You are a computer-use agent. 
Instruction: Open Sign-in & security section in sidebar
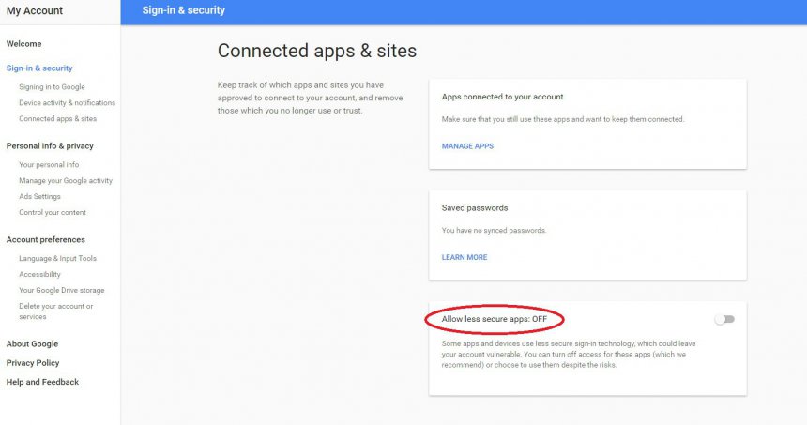pyautogui.click(x=39, y=68)
